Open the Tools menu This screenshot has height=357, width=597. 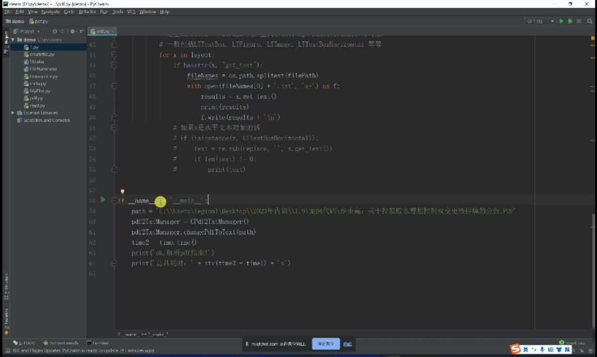tap(118, 12)
